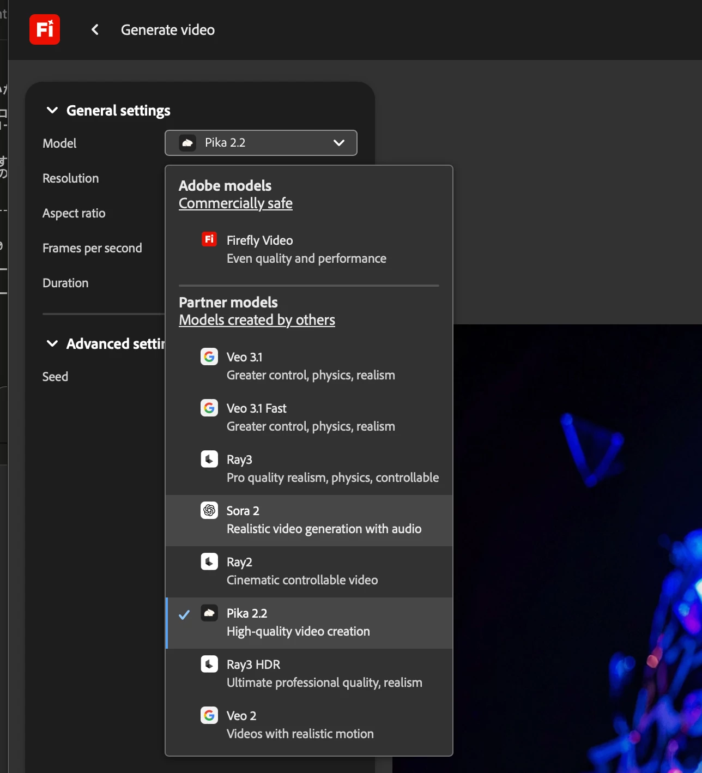Click the generated video preview image

pos(578,548)
